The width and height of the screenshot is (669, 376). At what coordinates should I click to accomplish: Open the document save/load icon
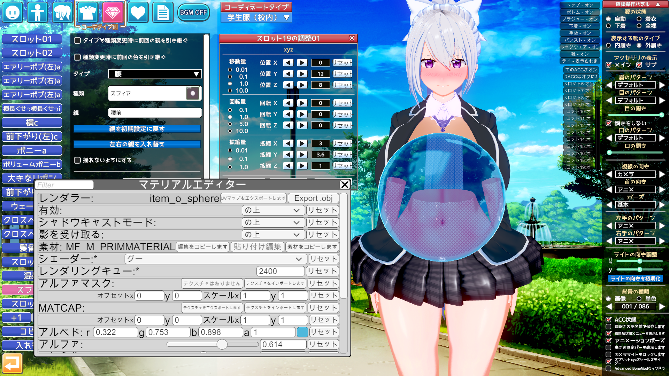[163, 13]
